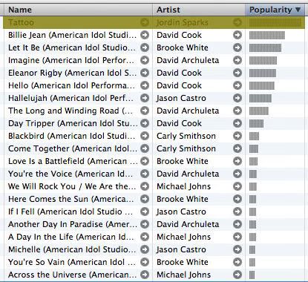Open the arrow link beside Eleanor Rigby
Screen dimensions: 308x282
(145, 73)
